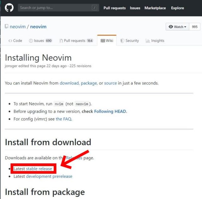Follow the Following HEAD link
The width and height of the screenshot is (202, 199).
[x=110, y=111]
